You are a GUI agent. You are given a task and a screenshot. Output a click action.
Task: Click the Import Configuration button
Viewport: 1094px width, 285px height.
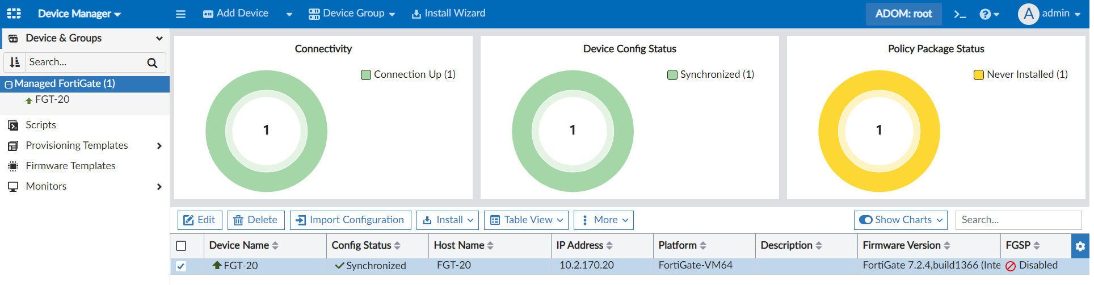tap(350, 220)
